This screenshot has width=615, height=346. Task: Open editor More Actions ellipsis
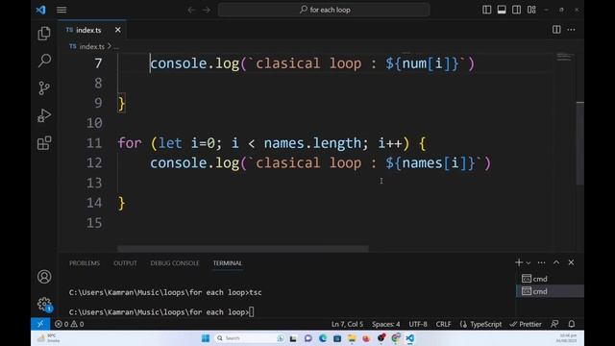click(572, 30)
